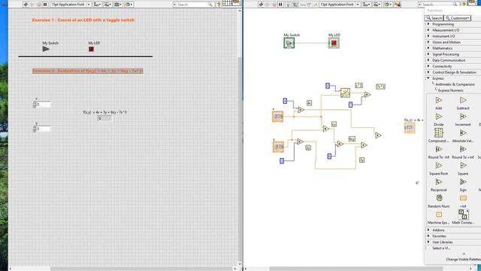Open Align Objects menu in block diagram

pyautogui.click(x=366, y=5)
